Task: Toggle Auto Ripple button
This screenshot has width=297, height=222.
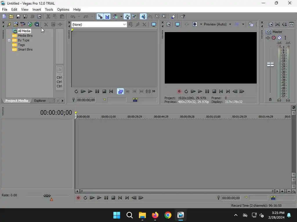Action: point(115,16)
